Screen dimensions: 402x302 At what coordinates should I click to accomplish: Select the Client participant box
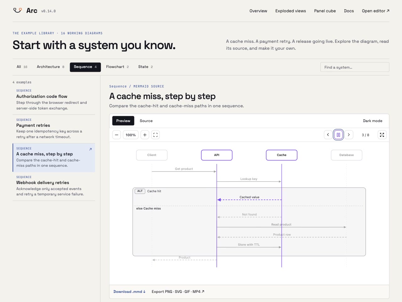pyautogui.click(x=152, y=155)
